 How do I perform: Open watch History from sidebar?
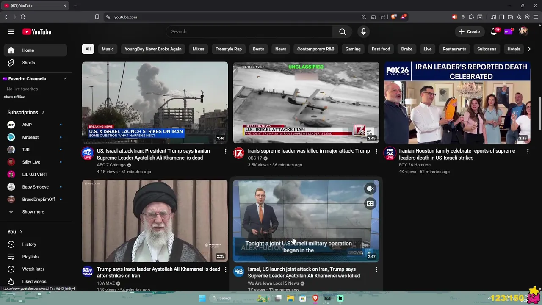click(35, 244)
